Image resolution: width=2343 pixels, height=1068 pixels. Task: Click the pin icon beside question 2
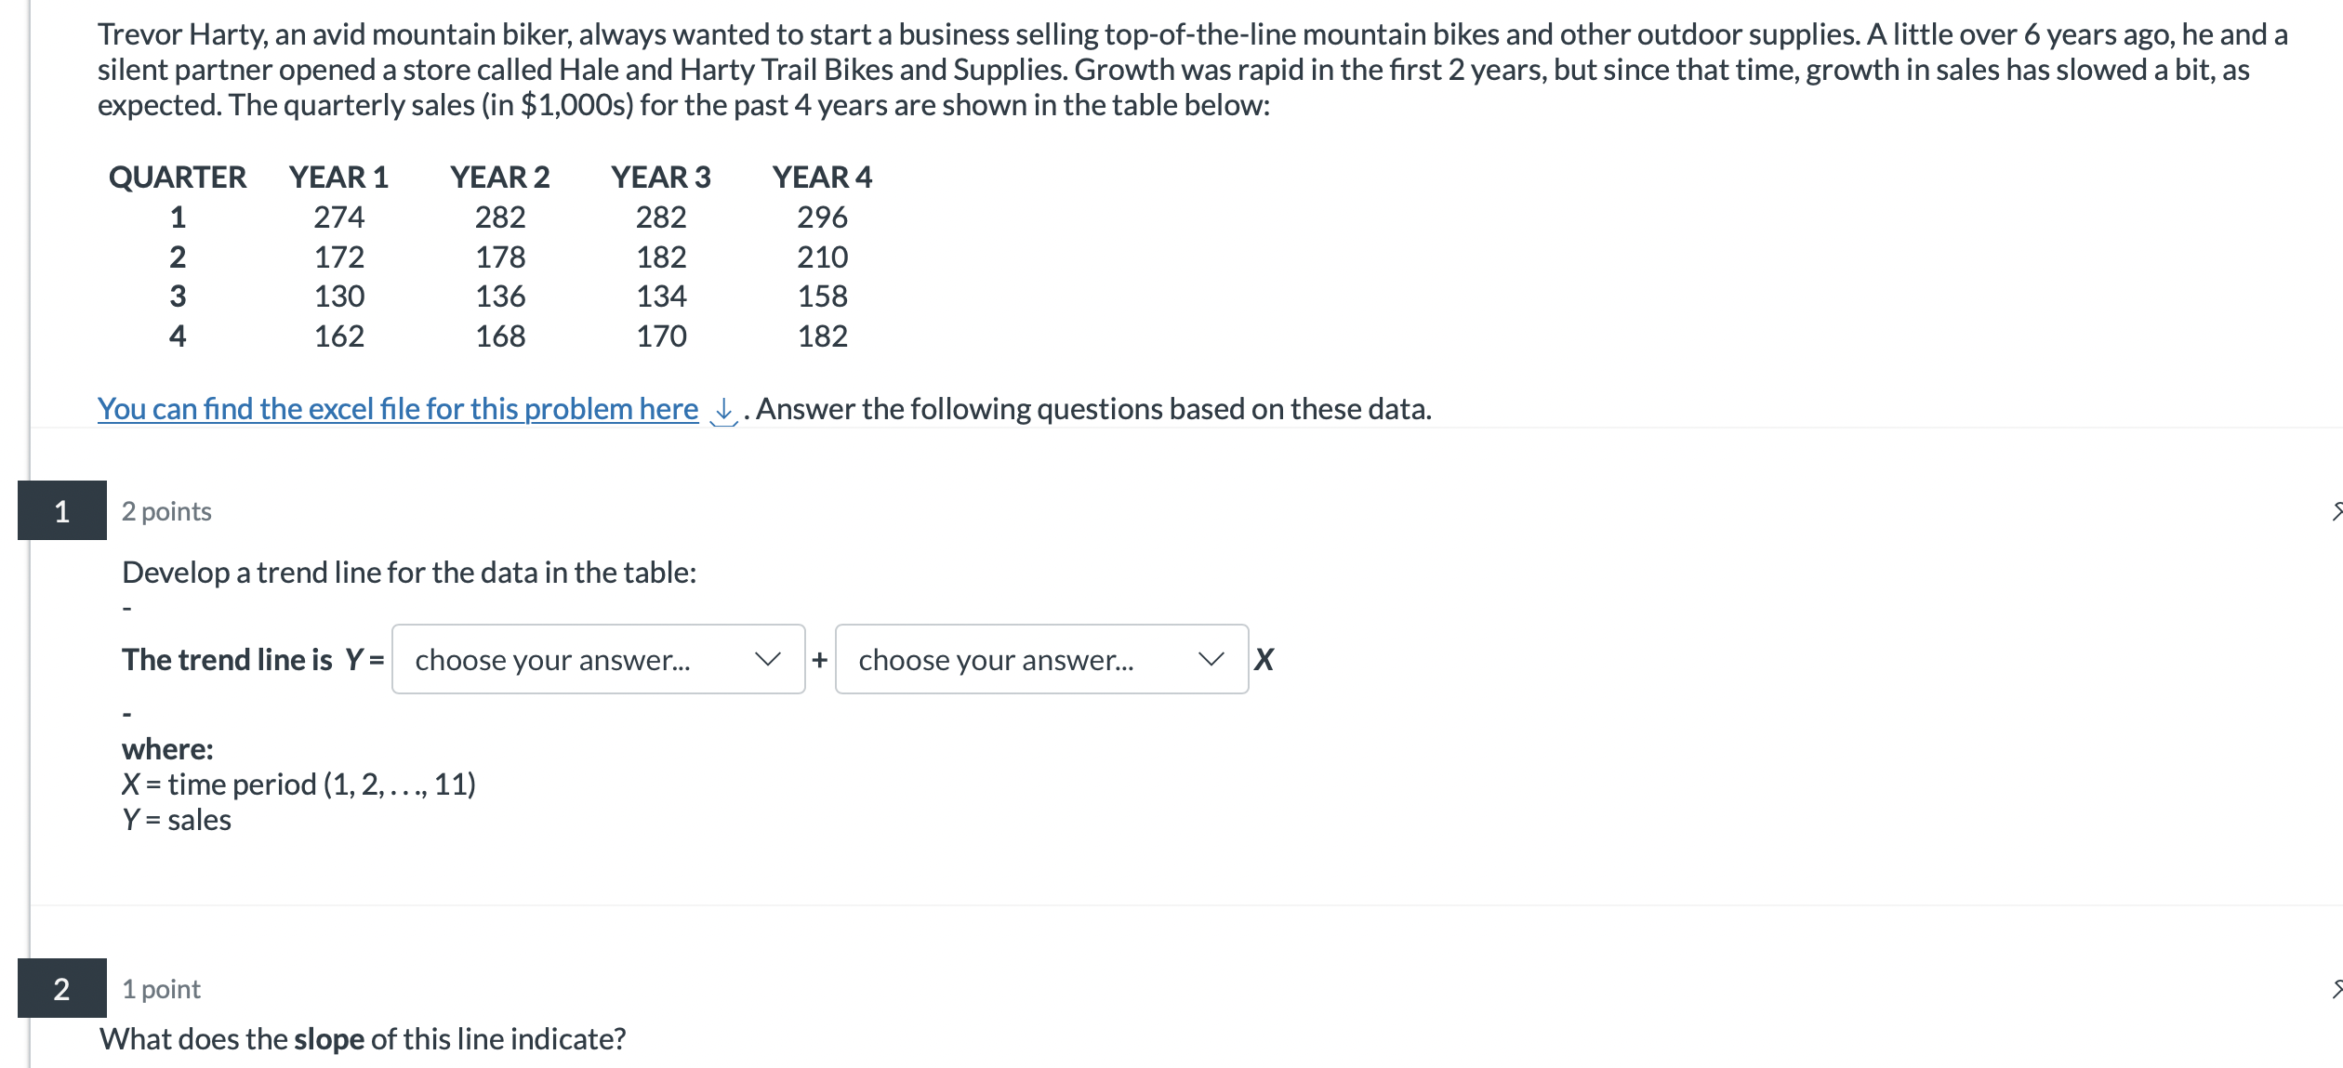coord(2336,988)
